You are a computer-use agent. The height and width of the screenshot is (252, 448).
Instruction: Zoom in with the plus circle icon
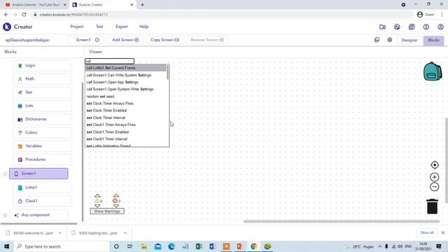pos(434,177)
